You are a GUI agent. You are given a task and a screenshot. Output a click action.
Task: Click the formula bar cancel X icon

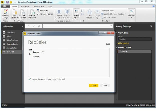[28, 26]
